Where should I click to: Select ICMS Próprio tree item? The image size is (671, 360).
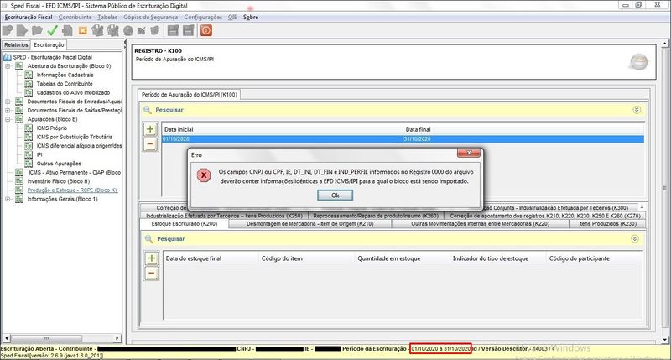52,128
